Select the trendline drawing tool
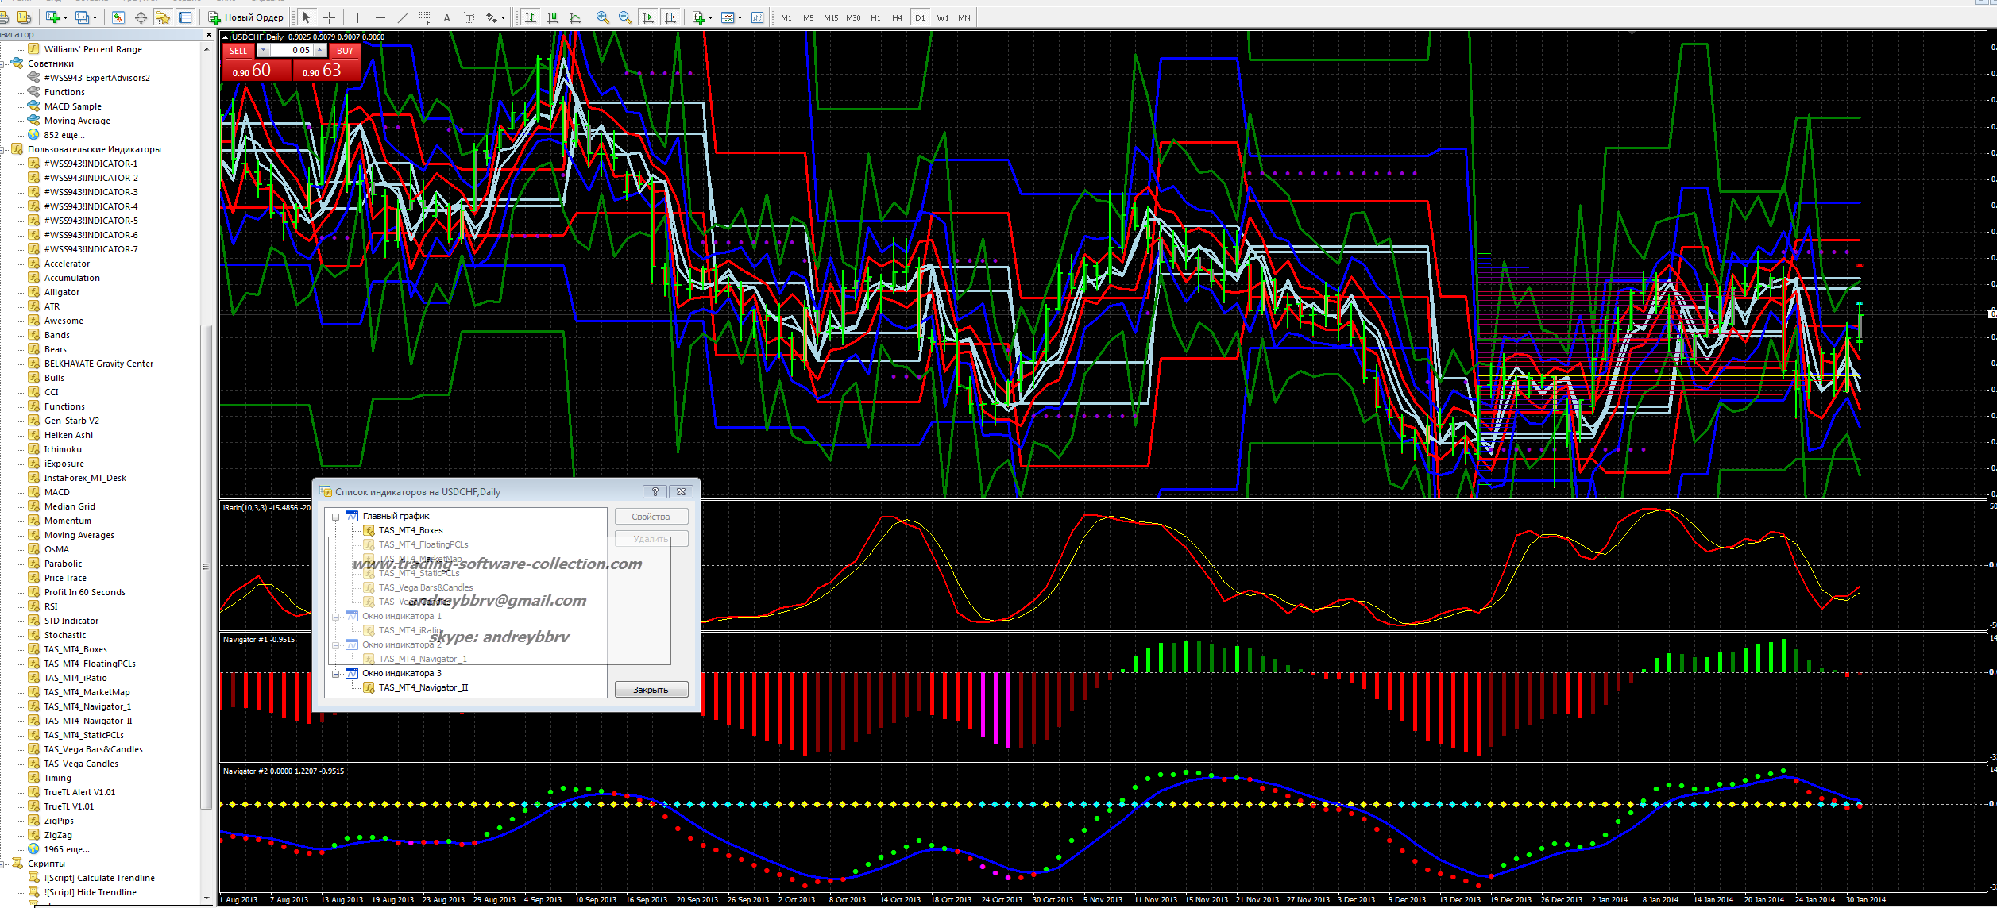This screenshot has height=908, width=1997. point(402,17)
